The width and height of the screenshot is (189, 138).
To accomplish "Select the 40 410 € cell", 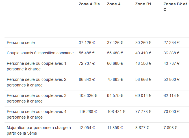I will coord(143,53).
